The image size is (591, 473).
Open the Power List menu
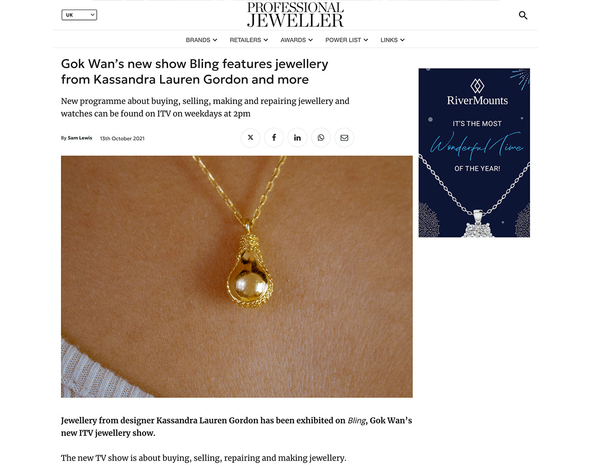pos(346,40)
